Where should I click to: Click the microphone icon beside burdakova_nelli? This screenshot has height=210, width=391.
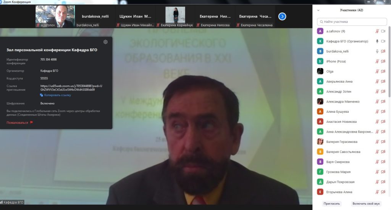(377, 51)
